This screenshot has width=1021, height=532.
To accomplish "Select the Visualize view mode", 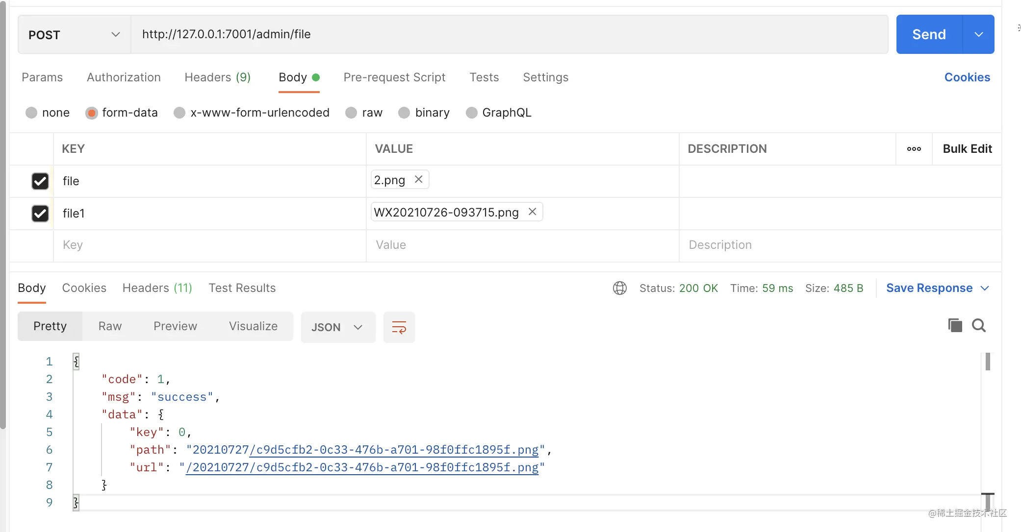I will click(x=253, y=326).
